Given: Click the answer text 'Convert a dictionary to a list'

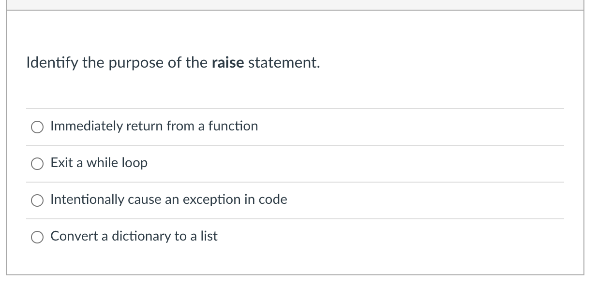Looking at the screenshot, I should [x=134, y=236].
